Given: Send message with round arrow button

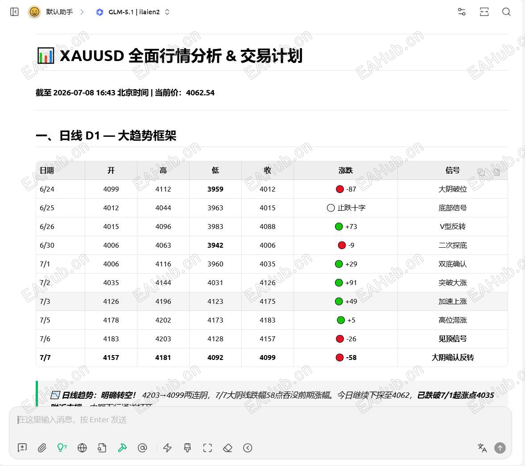Looking at the screenshot, I should coord(500,448).
